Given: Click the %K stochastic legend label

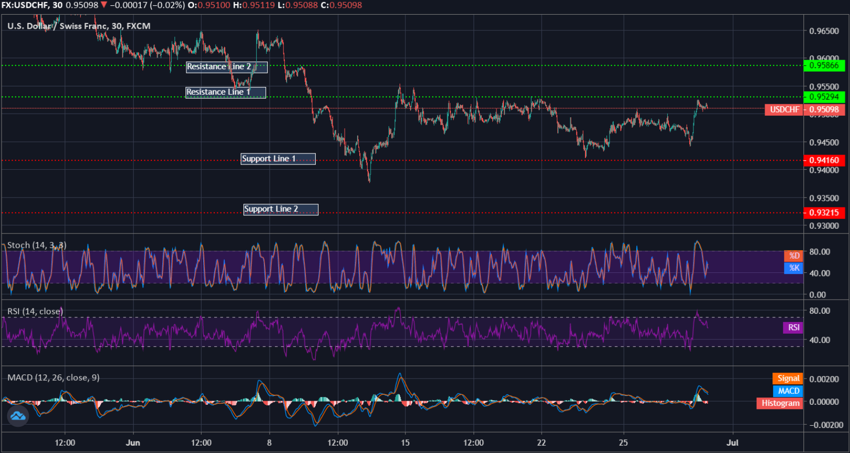Looking at the screenshot, I should coord(793,268).
